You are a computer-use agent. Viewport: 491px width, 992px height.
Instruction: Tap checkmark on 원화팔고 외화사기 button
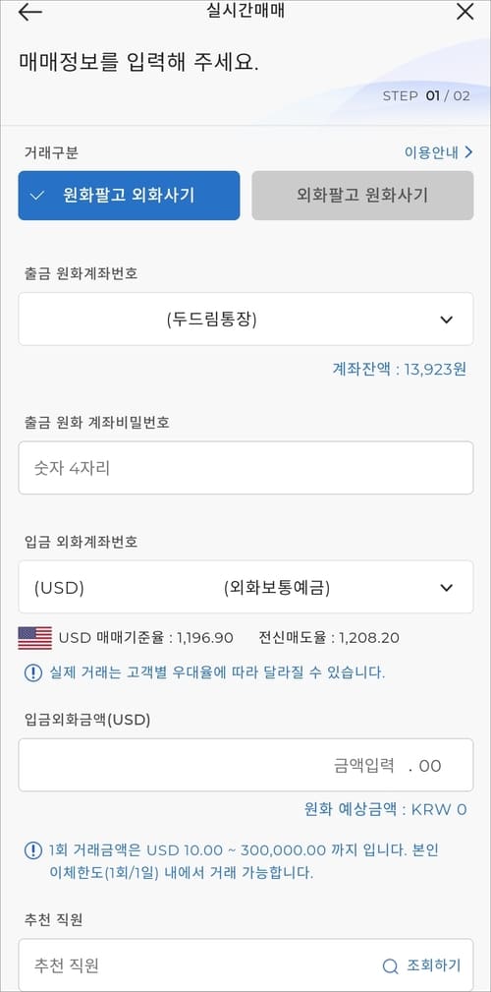pos(37,196)
